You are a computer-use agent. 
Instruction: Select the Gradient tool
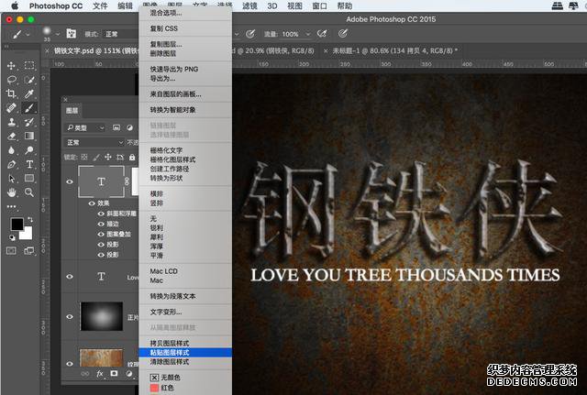[29, 137]
